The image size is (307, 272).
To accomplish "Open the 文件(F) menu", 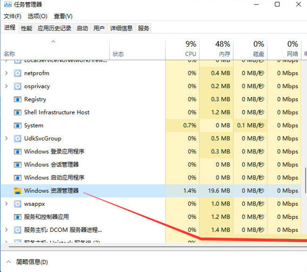I will coord(12,16).
